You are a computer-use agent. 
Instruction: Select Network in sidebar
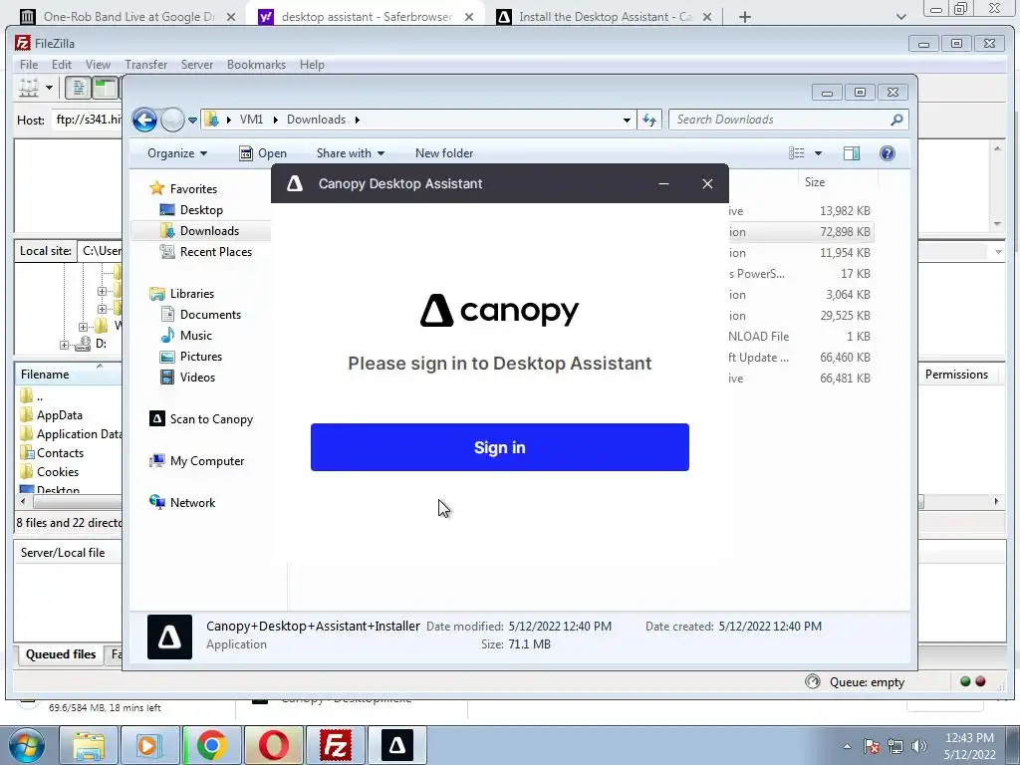click(182, 503)
